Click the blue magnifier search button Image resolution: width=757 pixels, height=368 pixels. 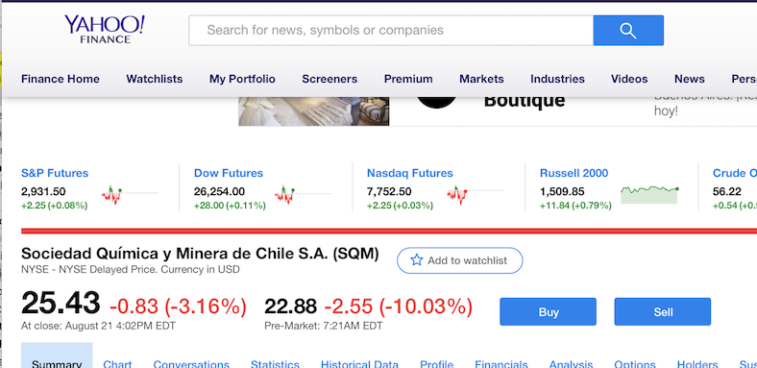pos(628,31)
